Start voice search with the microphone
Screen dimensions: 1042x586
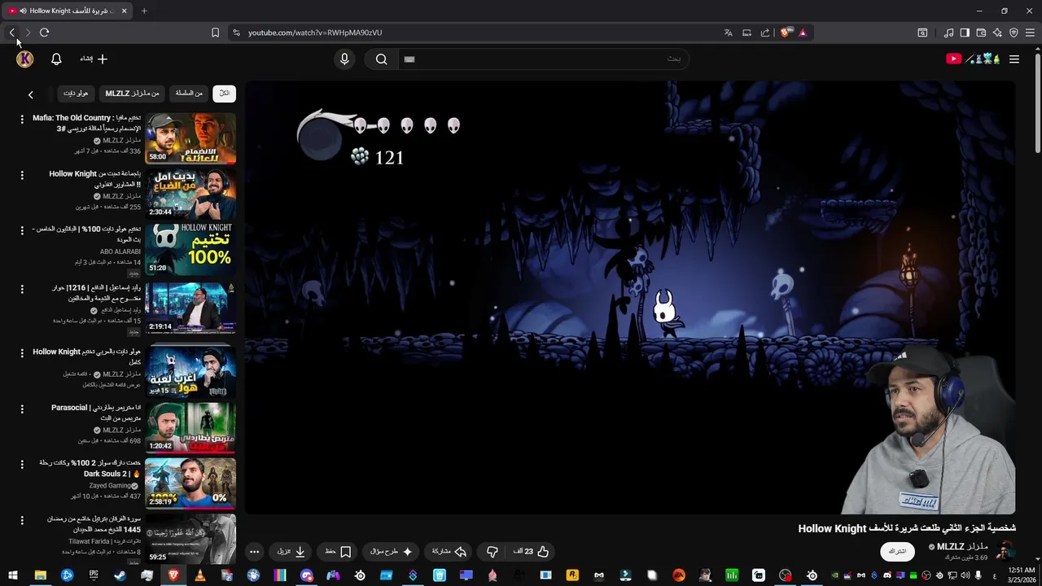click(344, 59)
